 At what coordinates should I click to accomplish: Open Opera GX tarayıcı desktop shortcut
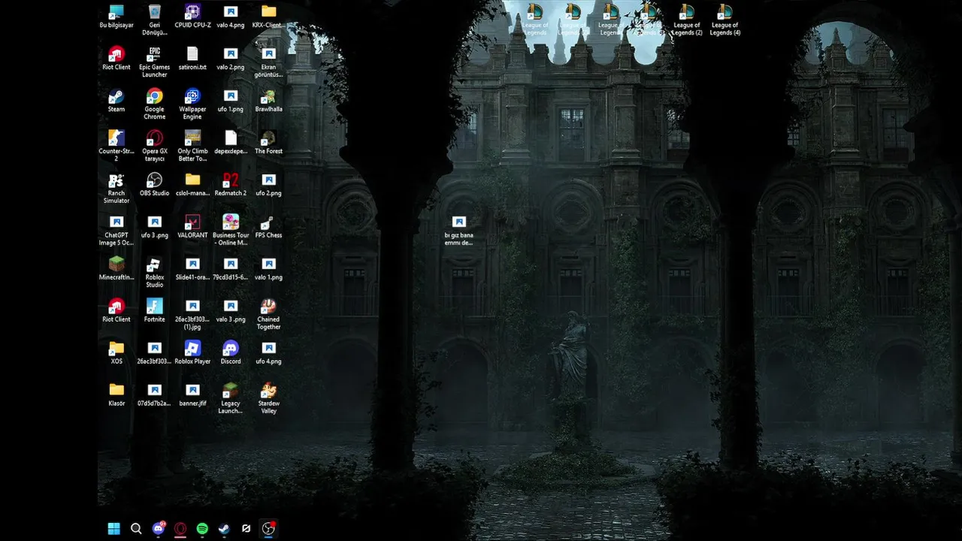(154, 146)
